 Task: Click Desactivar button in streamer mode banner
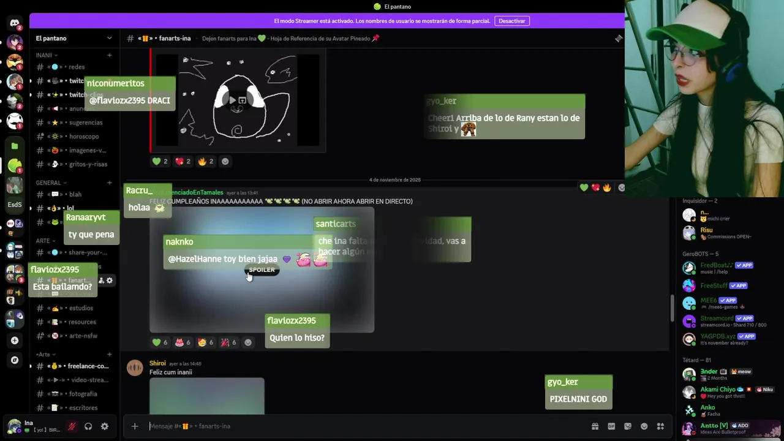pos(511,21)
